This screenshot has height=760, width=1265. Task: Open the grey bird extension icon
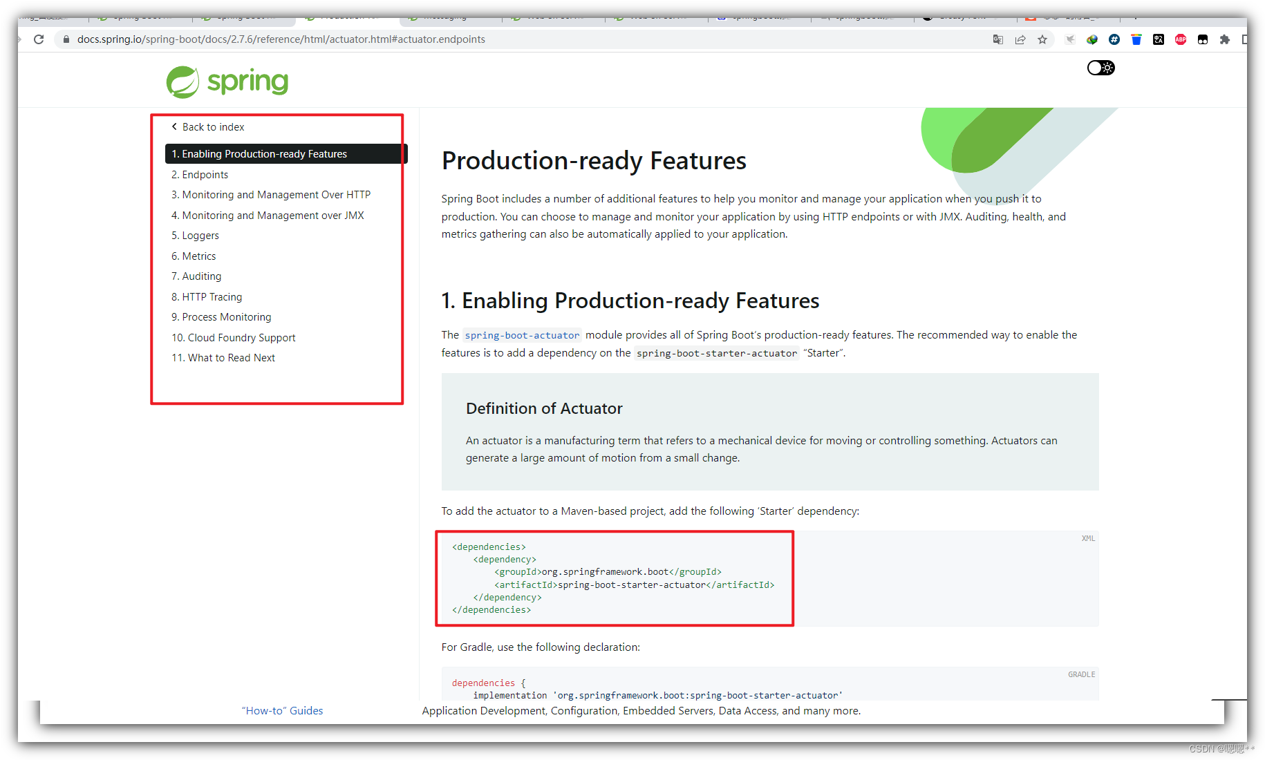pos(1070,39)
